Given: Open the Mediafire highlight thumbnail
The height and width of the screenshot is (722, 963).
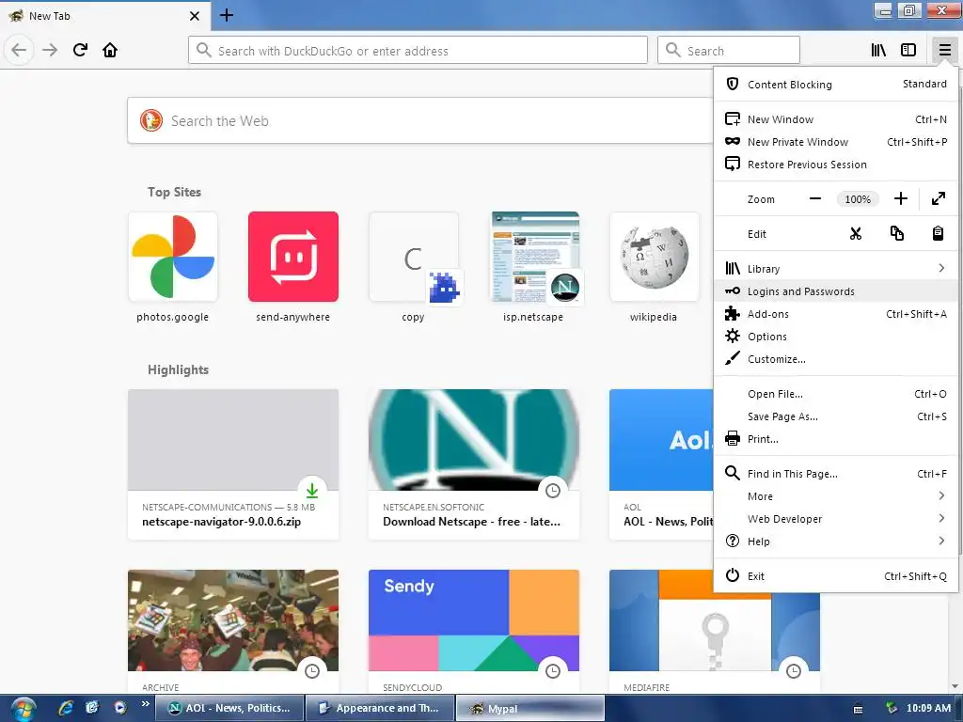Looking at the screenshot, I should (715, 631).
